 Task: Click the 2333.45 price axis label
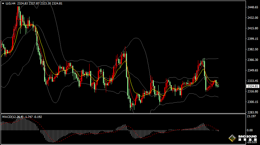pos(253,81)
